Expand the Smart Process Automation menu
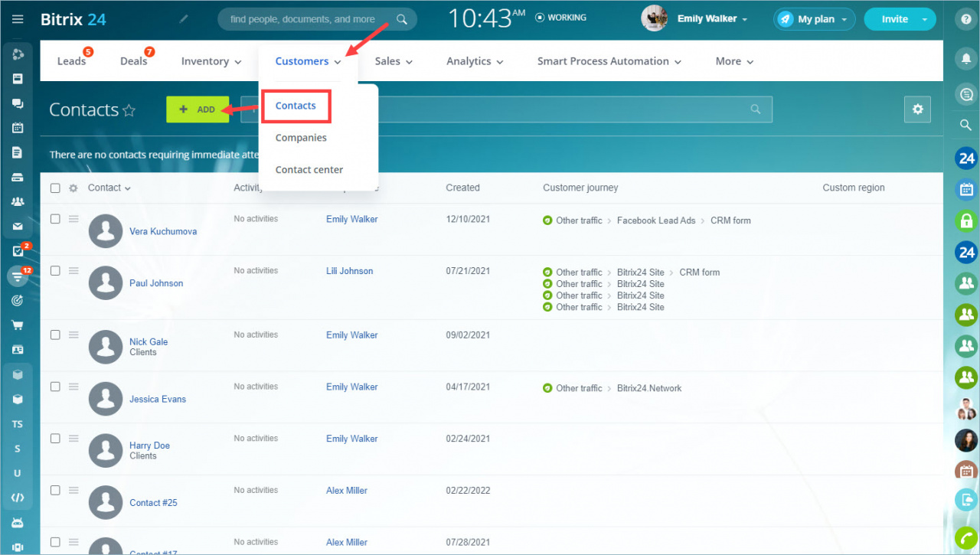This screenshot has height=555, width=980. click(x=609, y=61)
